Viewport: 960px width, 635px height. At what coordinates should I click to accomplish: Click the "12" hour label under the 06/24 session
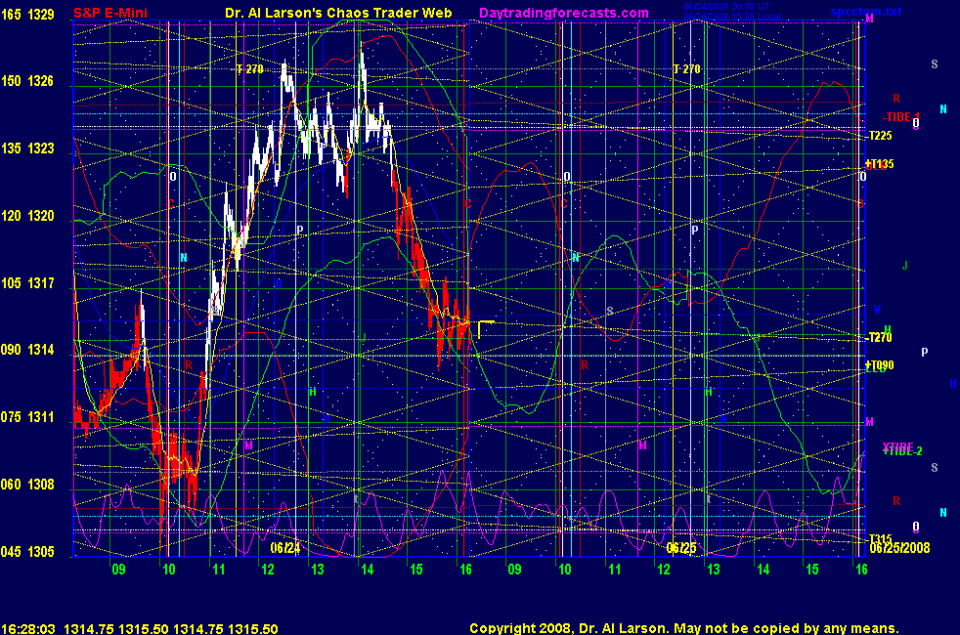(x=268, y=570)
